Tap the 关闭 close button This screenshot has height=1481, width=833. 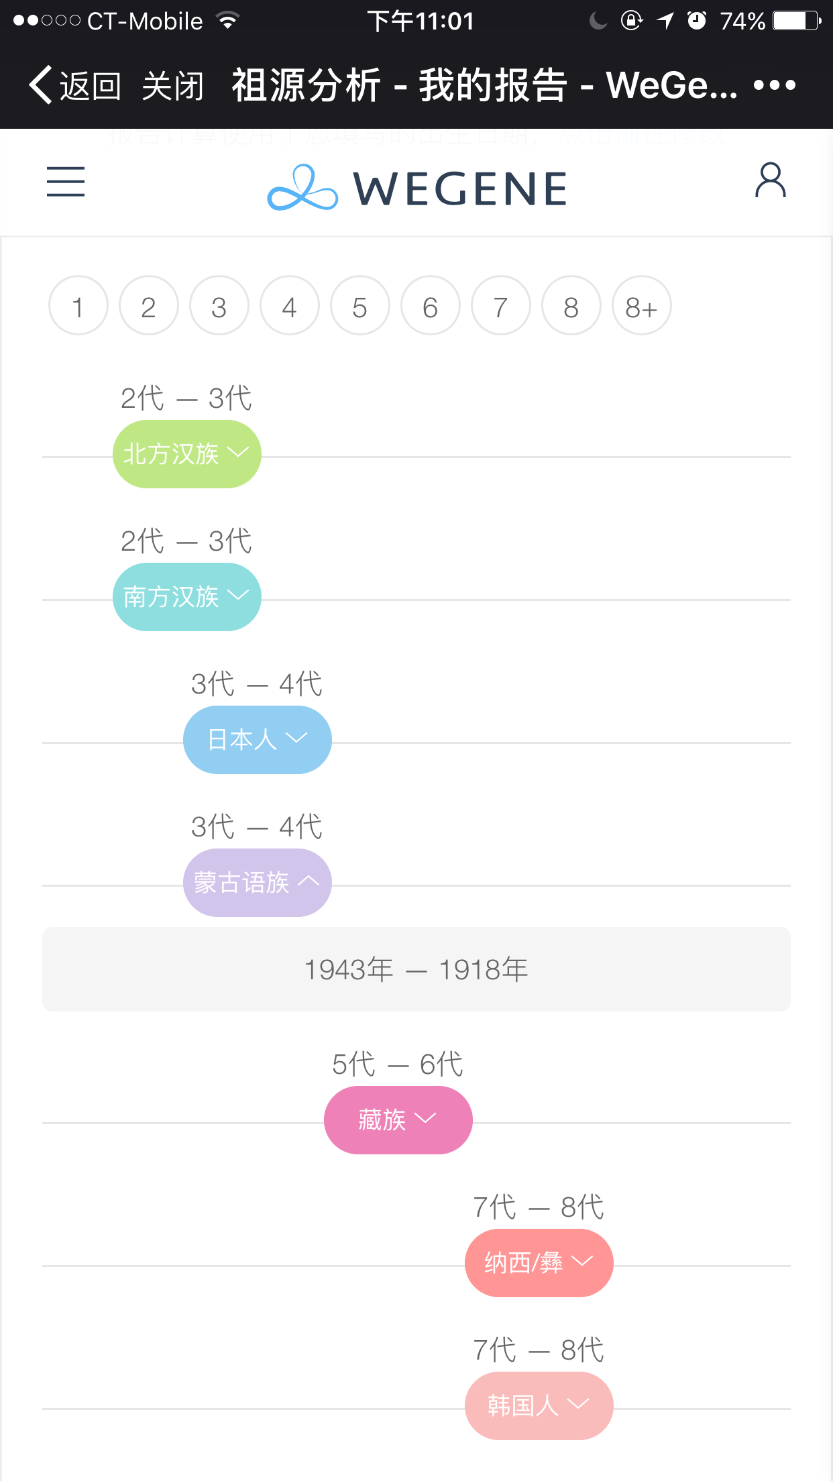pyautogui.click(x=172, y=86)
